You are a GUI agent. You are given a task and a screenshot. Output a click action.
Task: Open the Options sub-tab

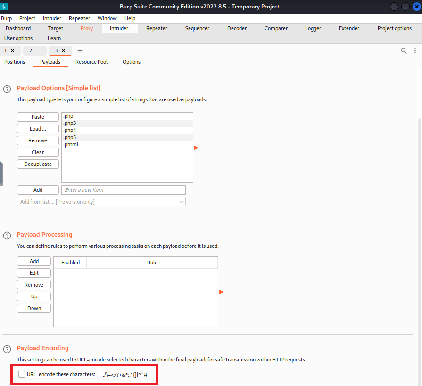[132, 62]
